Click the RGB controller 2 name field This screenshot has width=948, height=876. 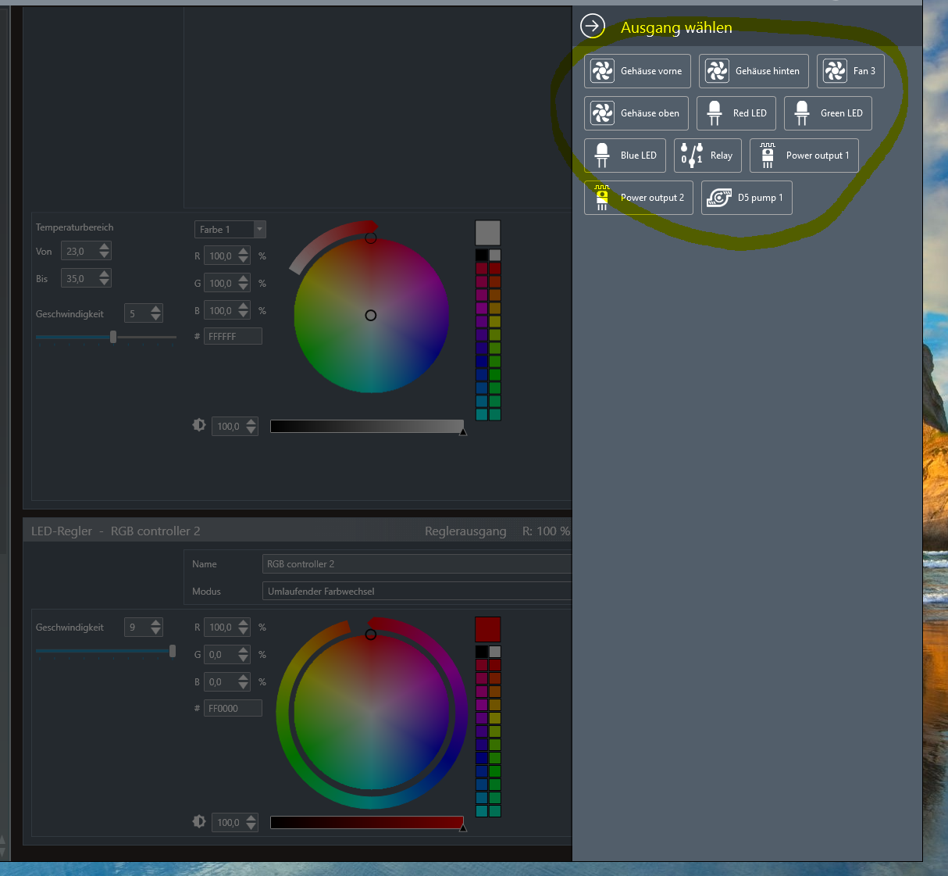[x=417, y=564]
